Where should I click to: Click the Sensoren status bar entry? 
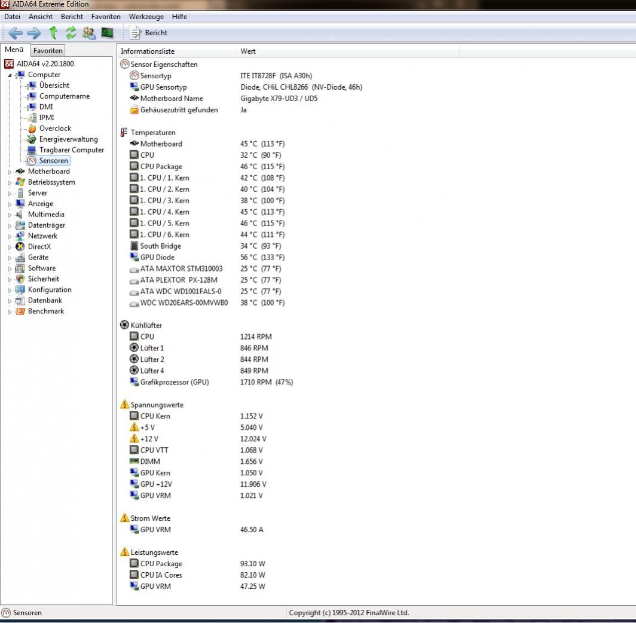(x=22, y=613)
